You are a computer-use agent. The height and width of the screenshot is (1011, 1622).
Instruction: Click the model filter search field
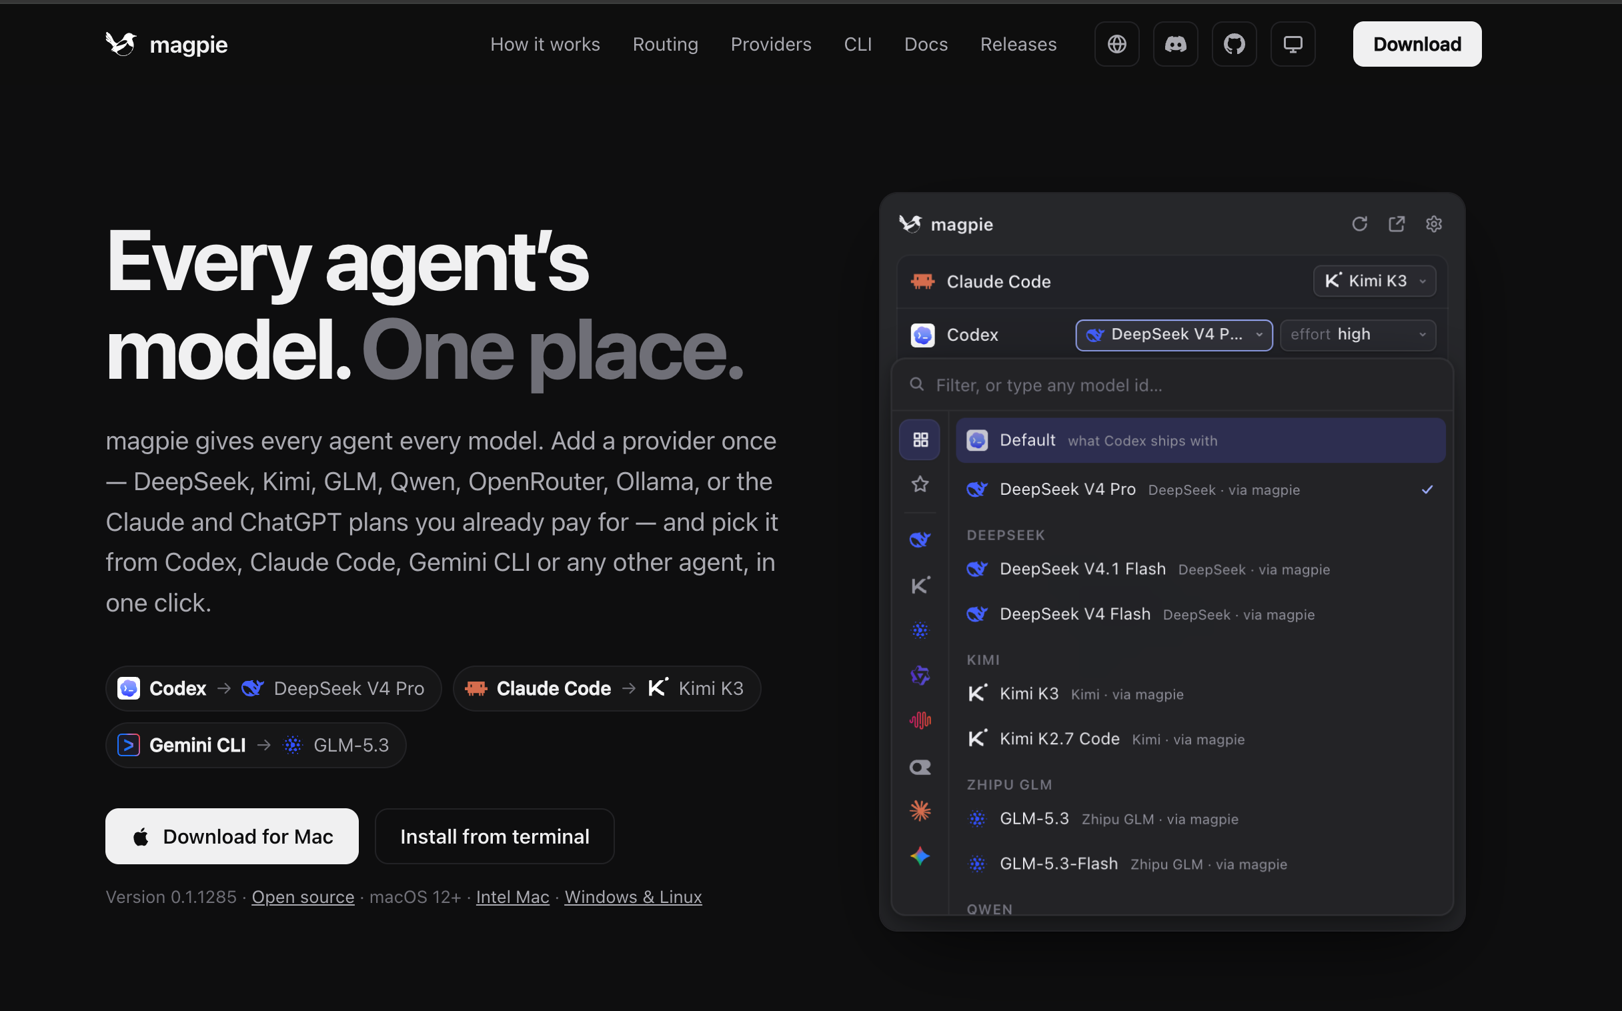1172,385
